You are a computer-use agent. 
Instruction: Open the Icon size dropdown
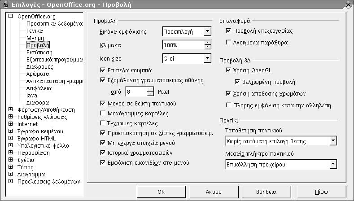point(207,58)
